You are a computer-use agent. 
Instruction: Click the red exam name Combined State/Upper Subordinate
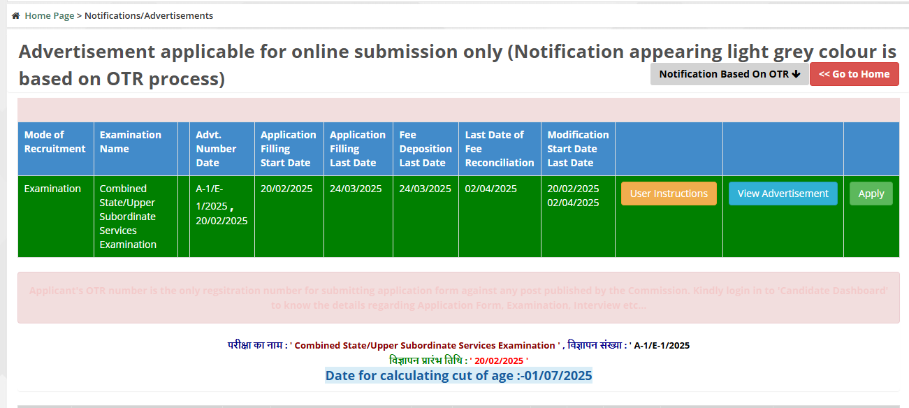click(420, 344)
